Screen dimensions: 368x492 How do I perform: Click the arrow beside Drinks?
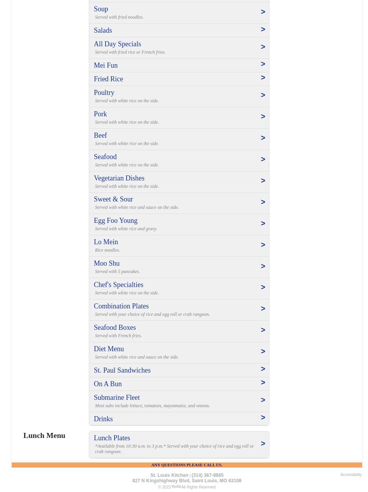click(x=263, y=418)
